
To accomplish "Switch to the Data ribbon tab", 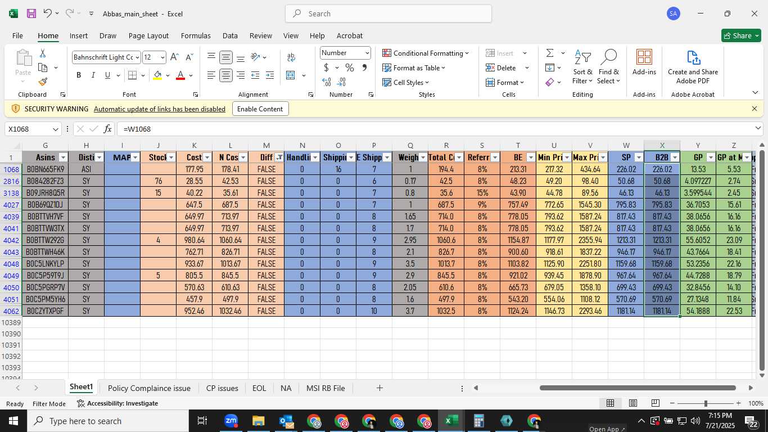I will point(230,35).
